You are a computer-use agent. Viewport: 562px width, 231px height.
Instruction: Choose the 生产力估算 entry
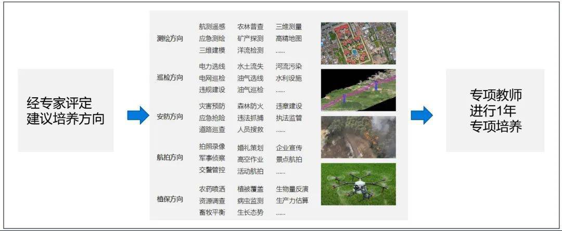[292, 200]
